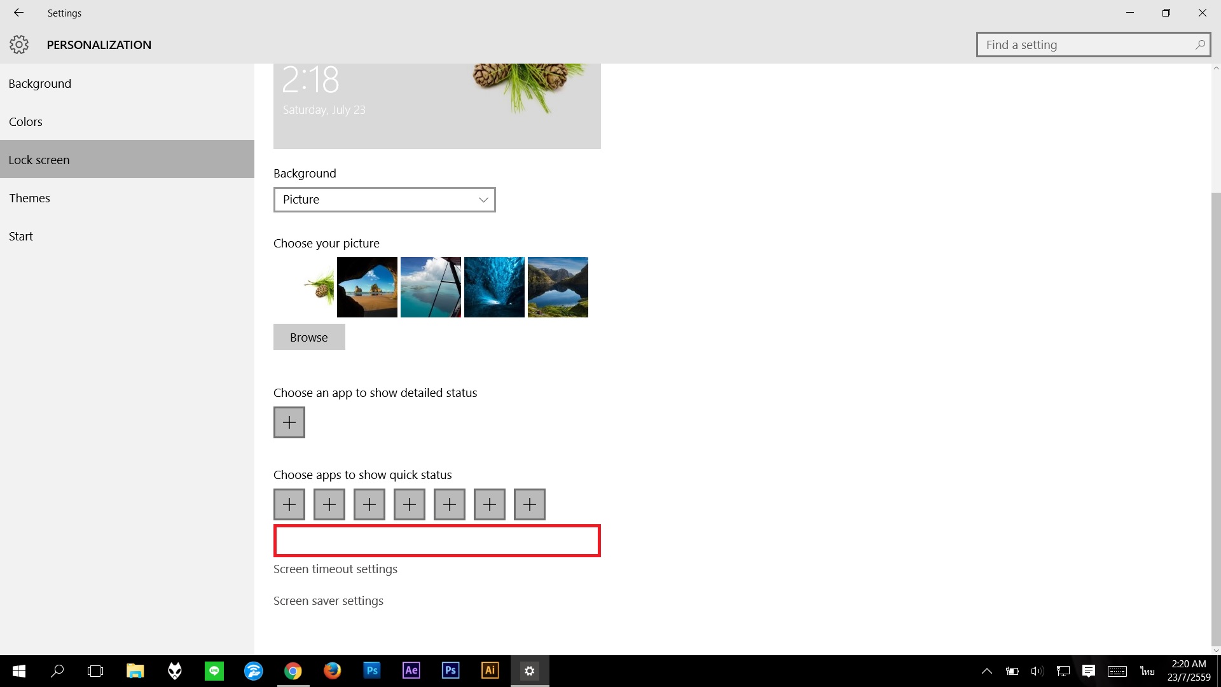Expand the Background Picture dropdown

(x=384, y=200)
